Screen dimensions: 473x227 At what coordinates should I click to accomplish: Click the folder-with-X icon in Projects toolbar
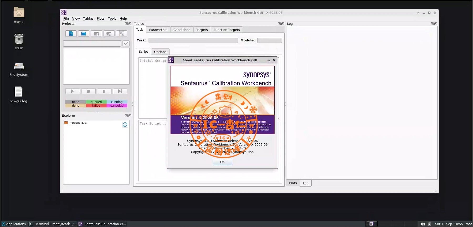[109, 34]
